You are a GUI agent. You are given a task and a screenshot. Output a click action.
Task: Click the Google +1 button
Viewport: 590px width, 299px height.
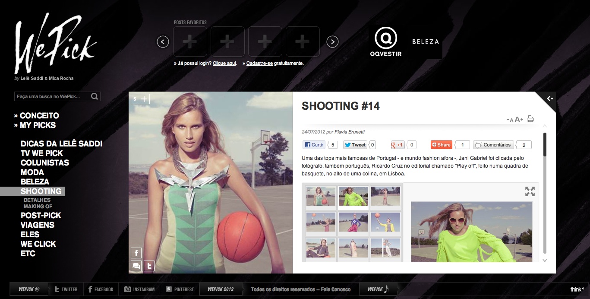pos(398,145)
